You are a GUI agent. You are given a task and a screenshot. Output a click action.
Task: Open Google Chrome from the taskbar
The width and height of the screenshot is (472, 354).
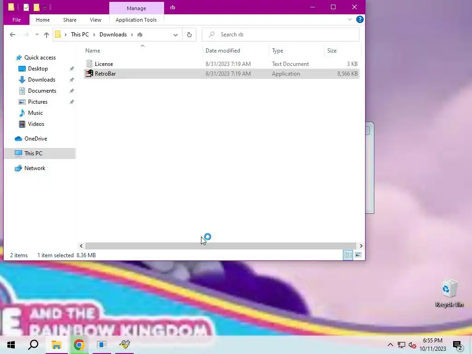click(79, 345)
